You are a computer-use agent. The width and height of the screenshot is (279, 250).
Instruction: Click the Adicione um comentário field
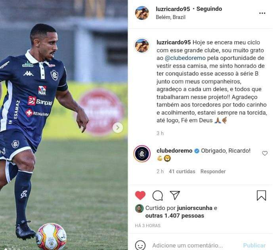pos(187,245)
